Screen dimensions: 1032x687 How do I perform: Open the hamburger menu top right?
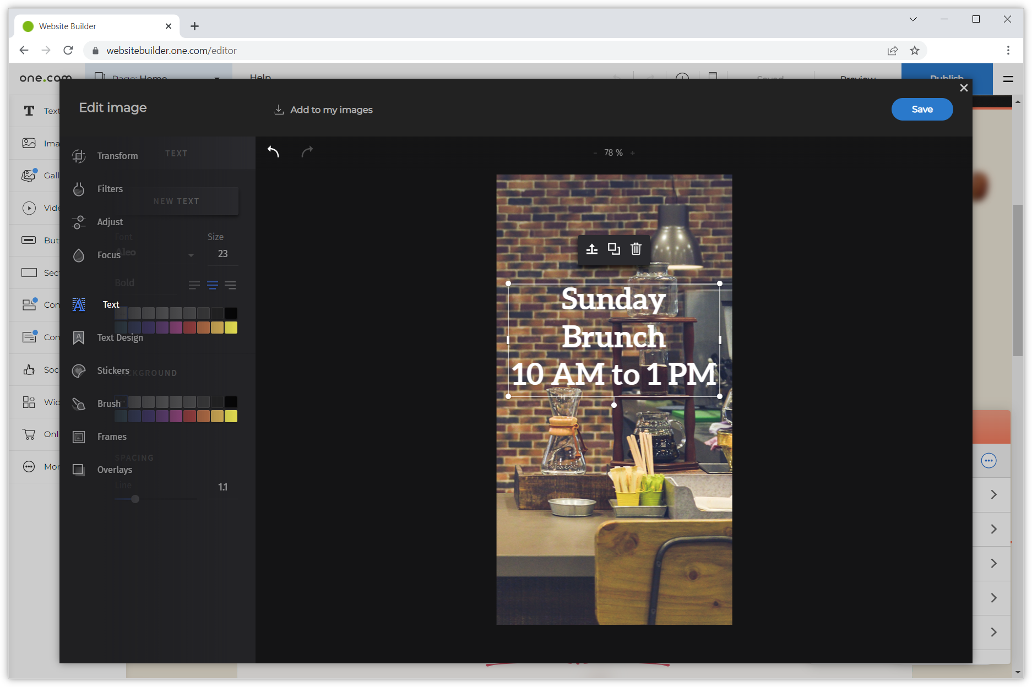(1008, 79)
